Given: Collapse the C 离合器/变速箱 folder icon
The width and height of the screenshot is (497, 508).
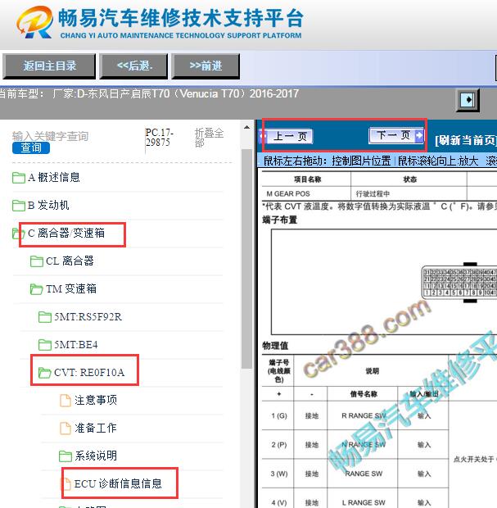Looking at the screenshot, I should tap(18, 234).
